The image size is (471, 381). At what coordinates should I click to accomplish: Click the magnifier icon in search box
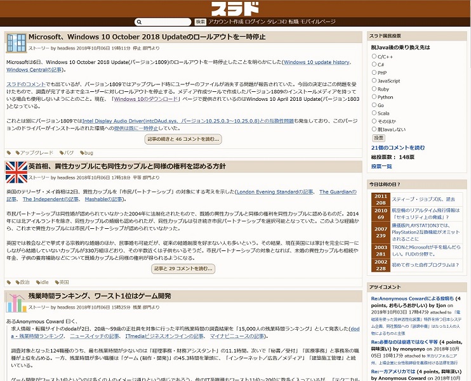(x=139, y=22)
